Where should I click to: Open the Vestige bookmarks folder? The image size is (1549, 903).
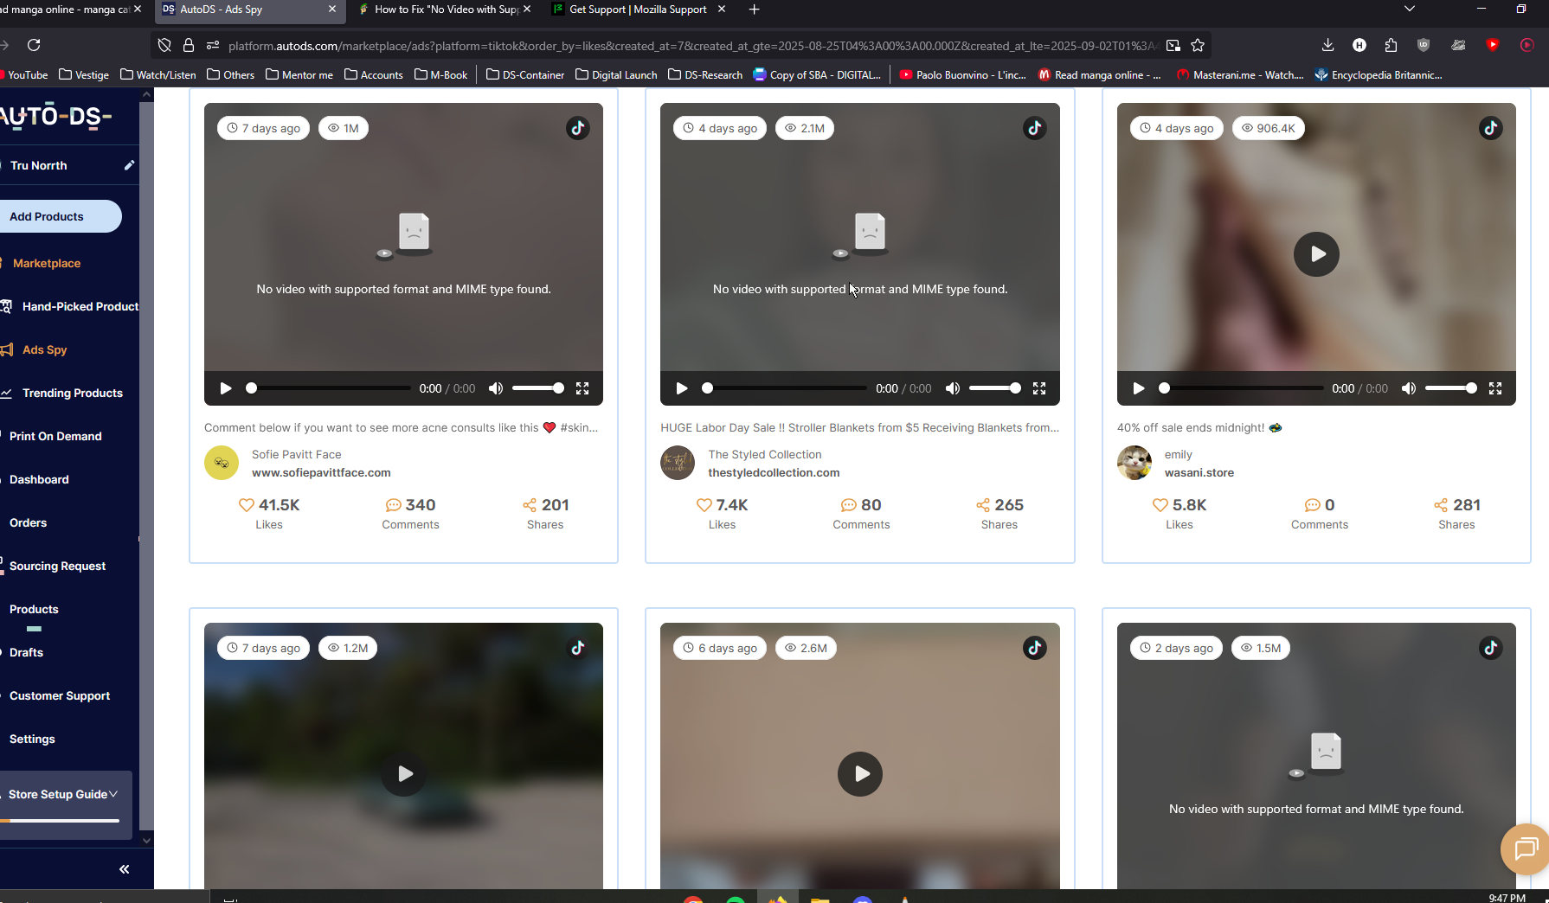tap(84, 75)
